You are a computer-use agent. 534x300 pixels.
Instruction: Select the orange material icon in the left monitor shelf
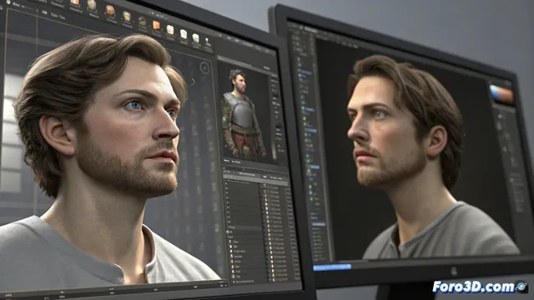[x=156, y=25]
